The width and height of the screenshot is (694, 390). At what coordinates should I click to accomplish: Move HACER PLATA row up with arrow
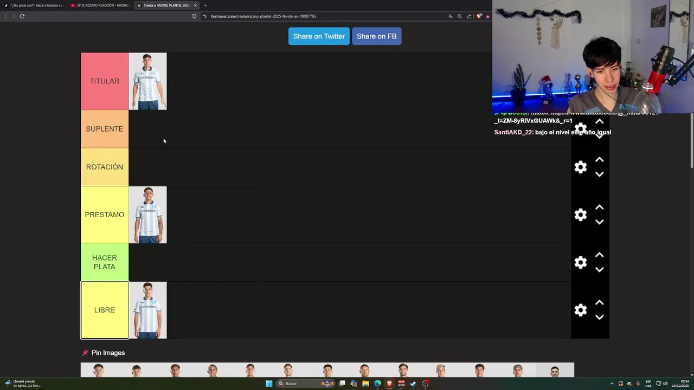tap(600, 255)
